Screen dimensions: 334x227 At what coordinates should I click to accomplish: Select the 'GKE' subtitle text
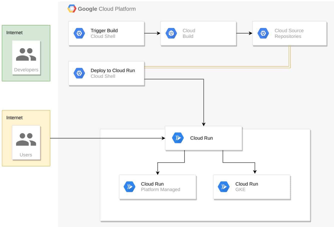tap(240, 189)
